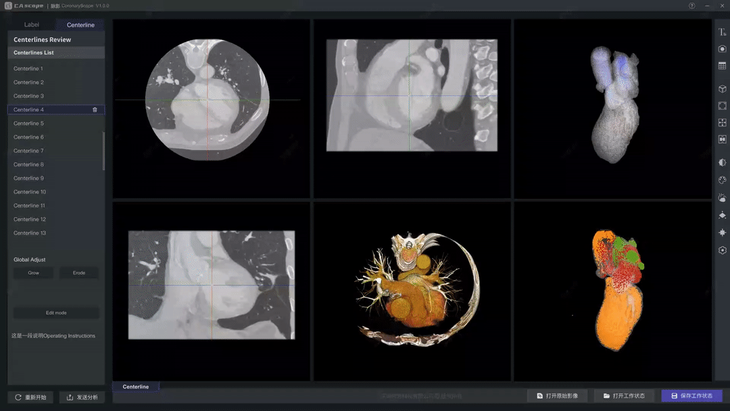The image size is (730, 411).
Task: Click the centerlines list scrollbar
Action: tap(103, 151)
